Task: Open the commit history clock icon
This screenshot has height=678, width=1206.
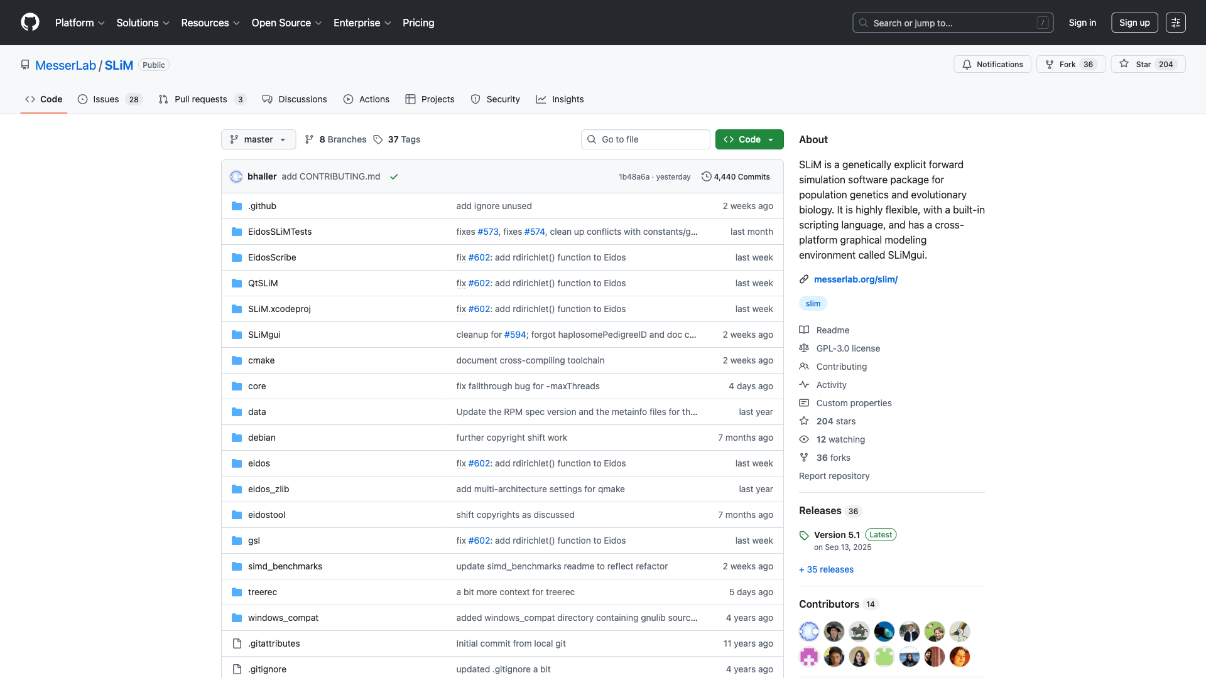Action: tap(707, 177)
